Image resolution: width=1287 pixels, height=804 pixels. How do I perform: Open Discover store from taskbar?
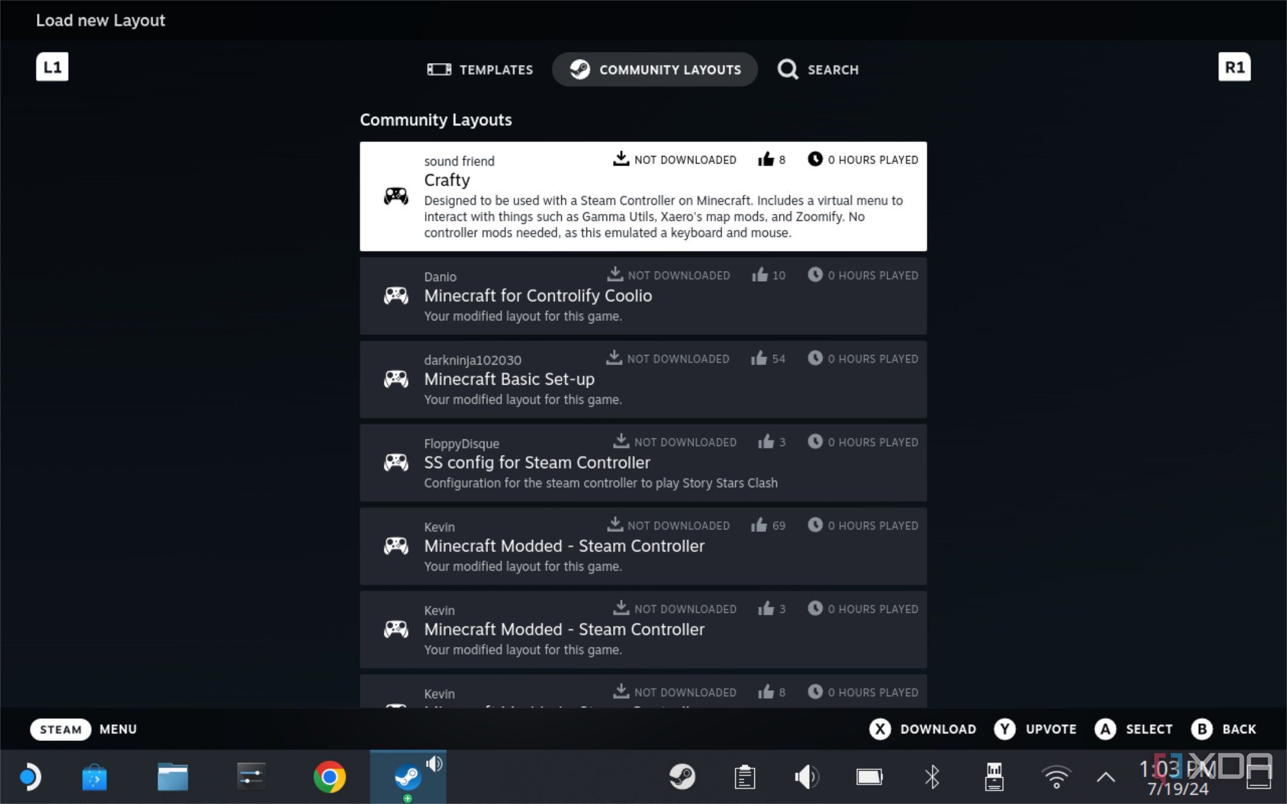[94, 777]
